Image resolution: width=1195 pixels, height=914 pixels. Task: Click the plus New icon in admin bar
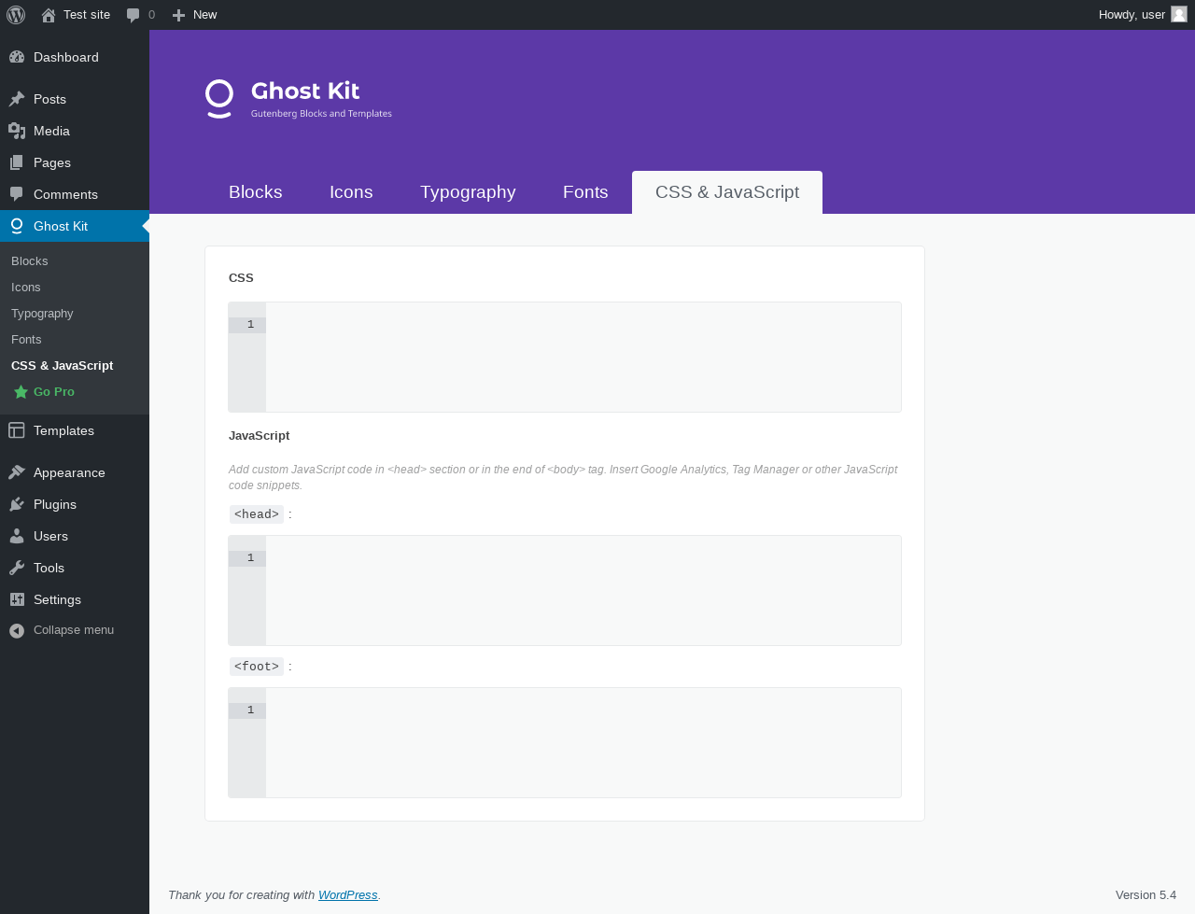coord(179,15)
